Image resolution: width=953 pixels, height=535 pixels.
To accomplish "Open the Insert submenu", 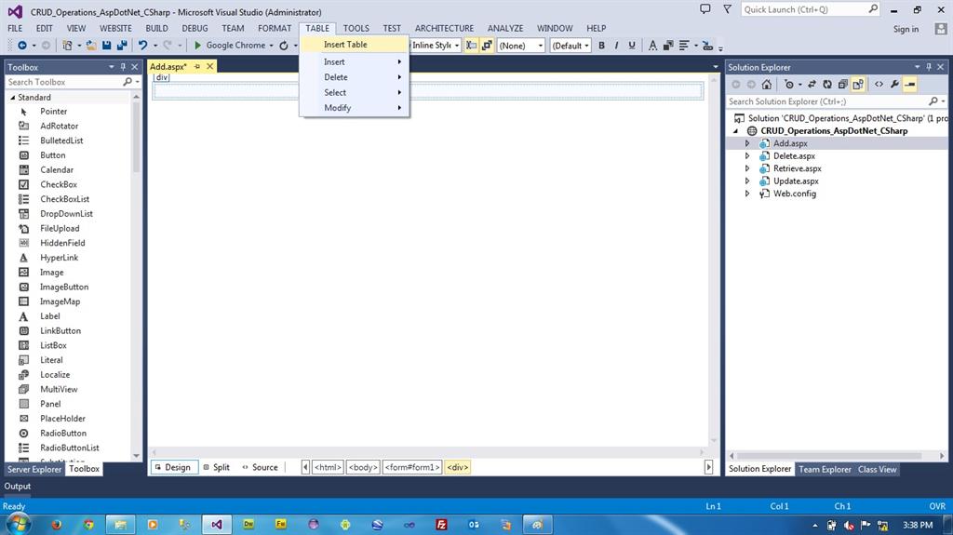I will tap(354, 62).
